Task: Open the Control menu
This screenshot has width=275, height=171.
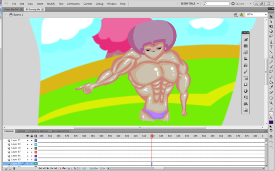Action: coord(88,4)
